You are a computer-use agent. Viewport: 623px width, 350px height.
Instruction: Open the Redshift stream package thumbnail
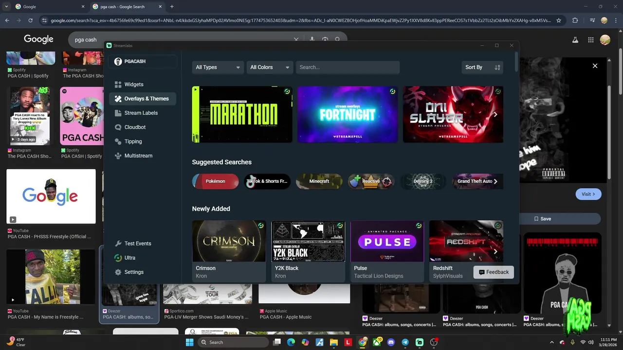(x=466, y=241)
